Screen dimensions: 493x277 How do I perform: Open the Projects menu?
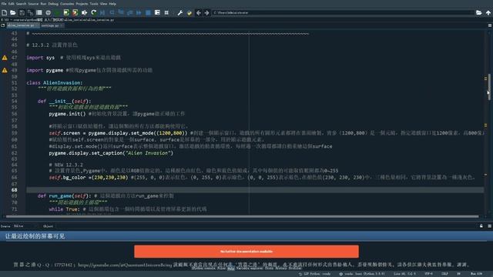[82, 4]
